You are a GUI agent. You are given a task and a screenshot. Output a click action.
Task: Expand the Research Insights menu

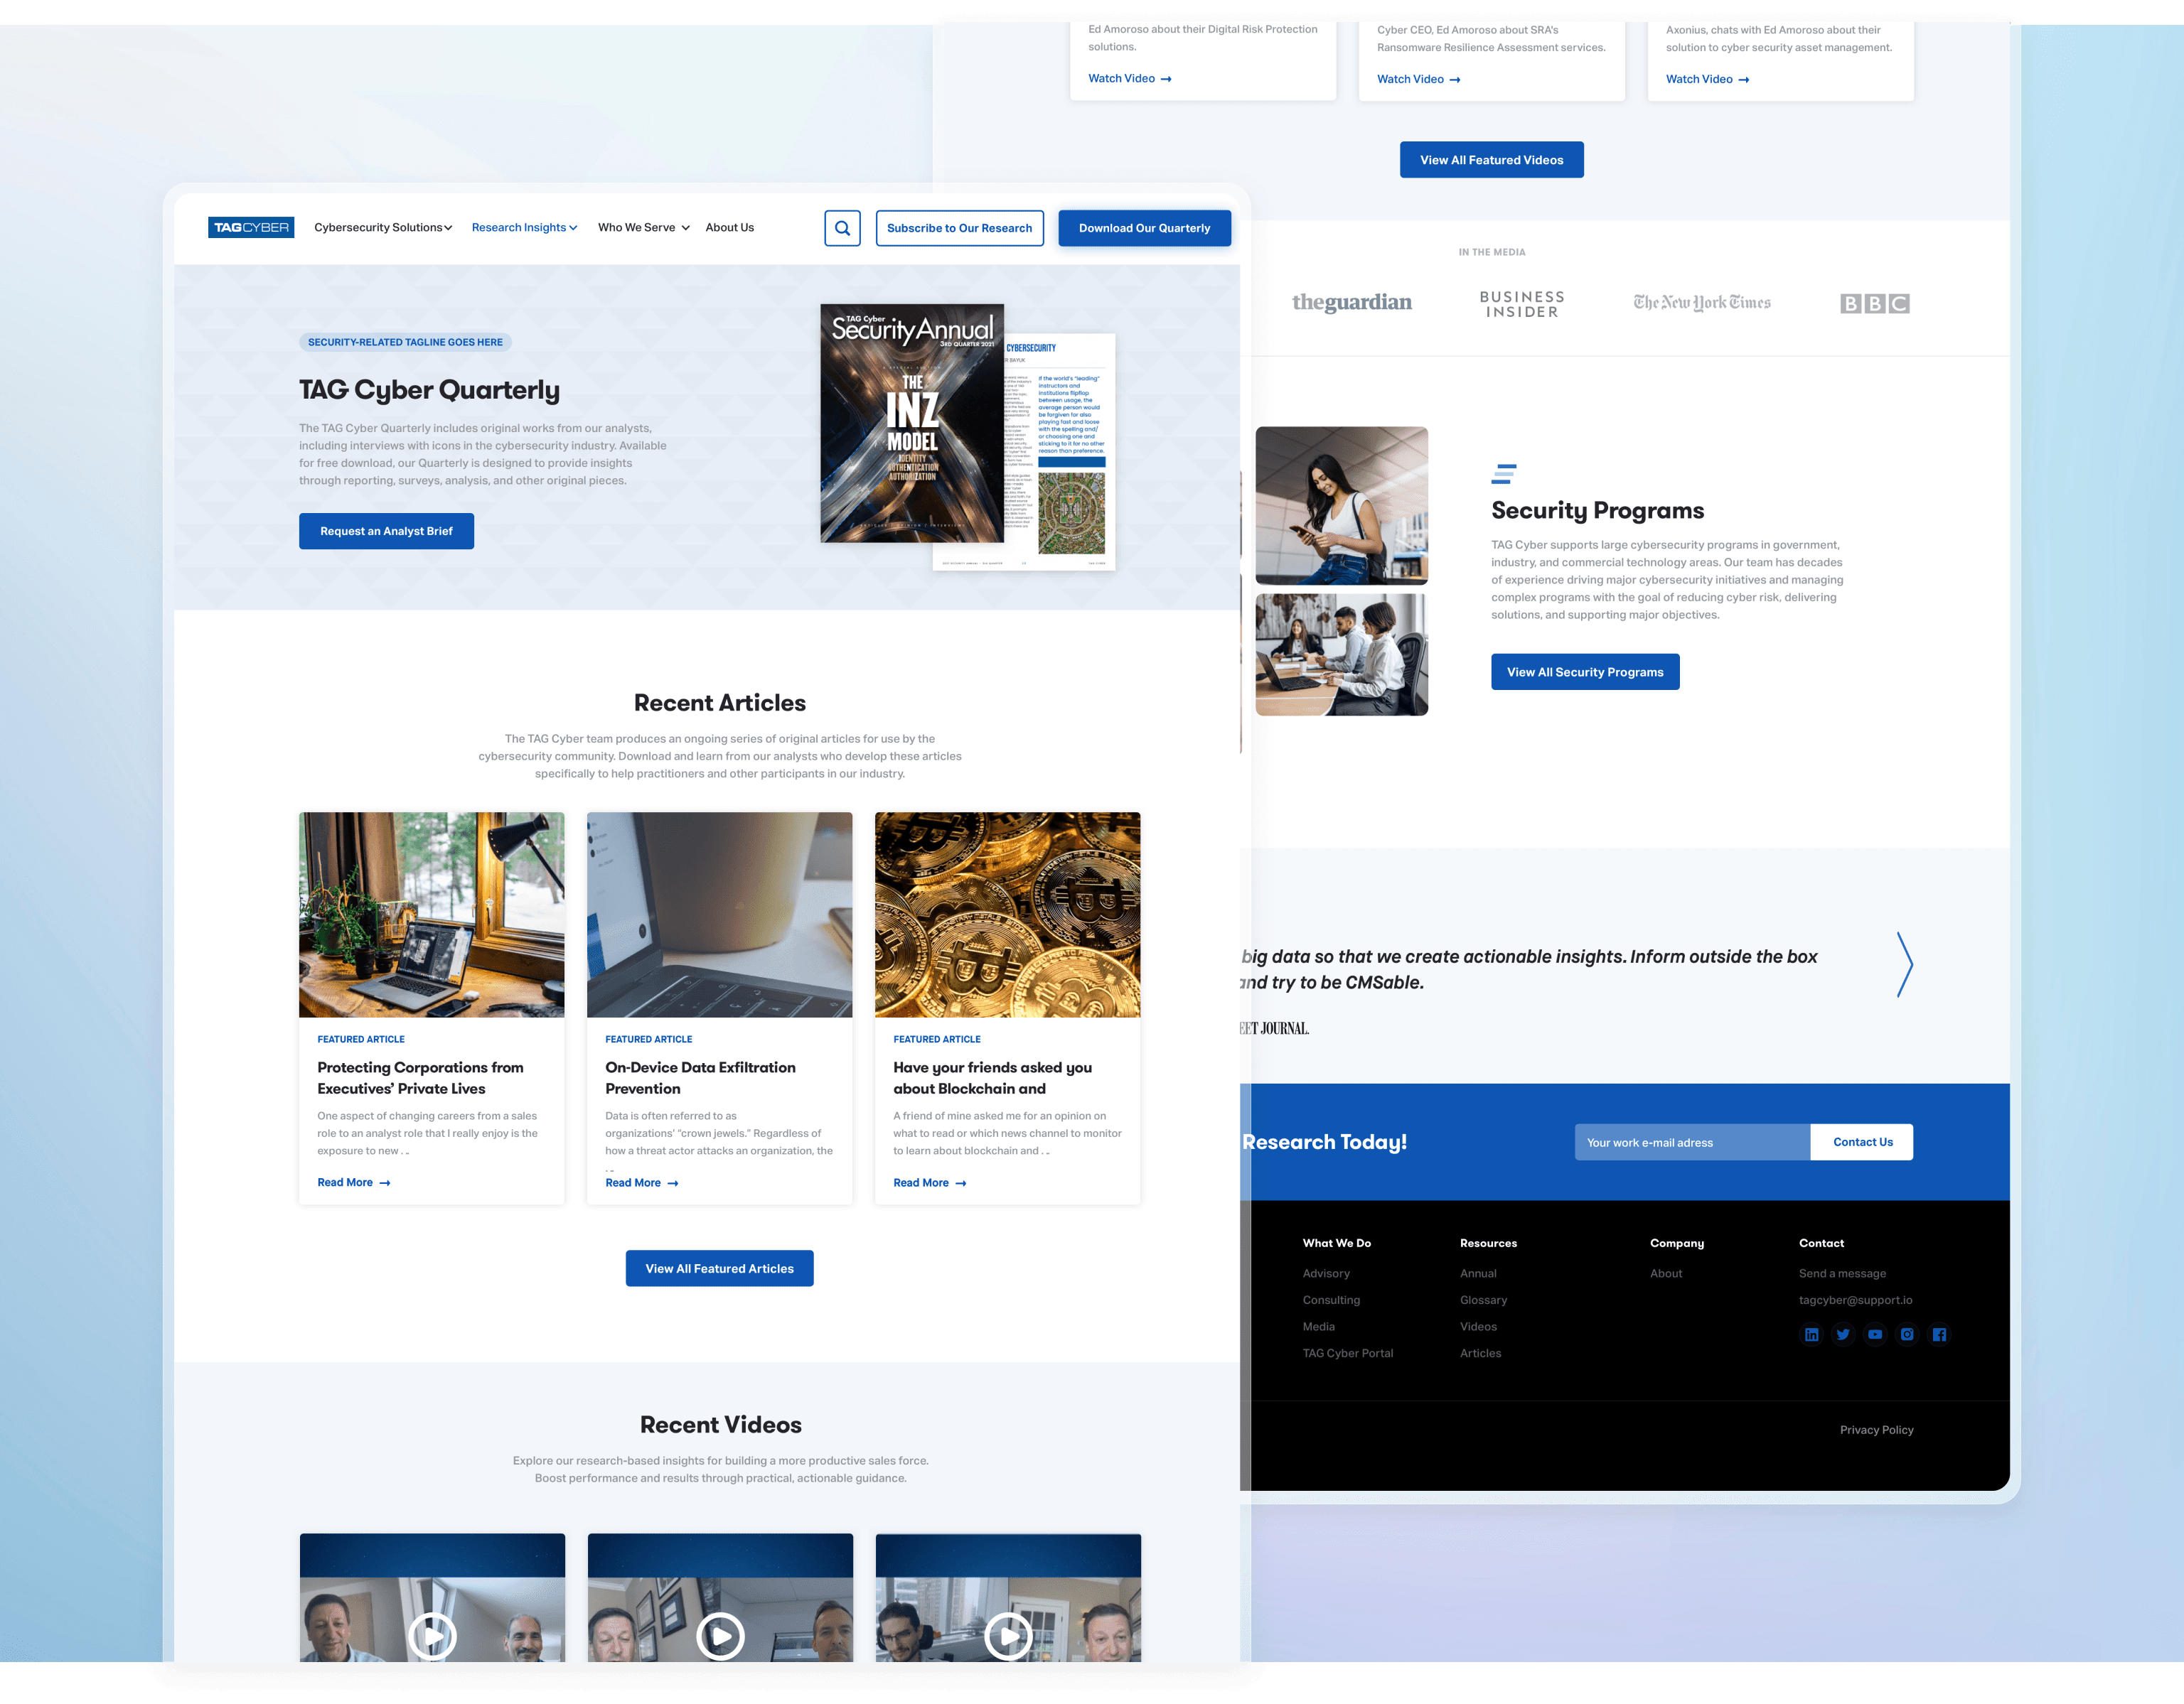[524, 228]
